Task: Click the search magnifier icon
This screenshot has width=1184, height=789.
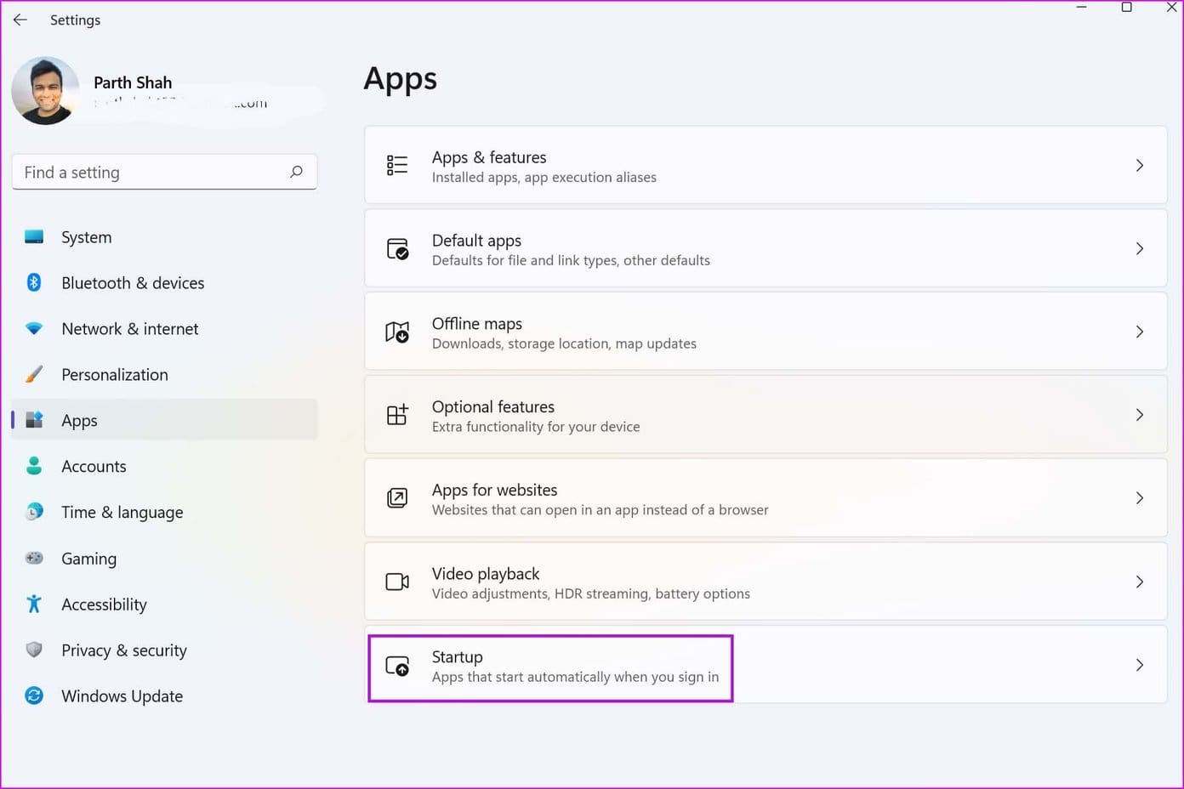Action: coord(296,172)
